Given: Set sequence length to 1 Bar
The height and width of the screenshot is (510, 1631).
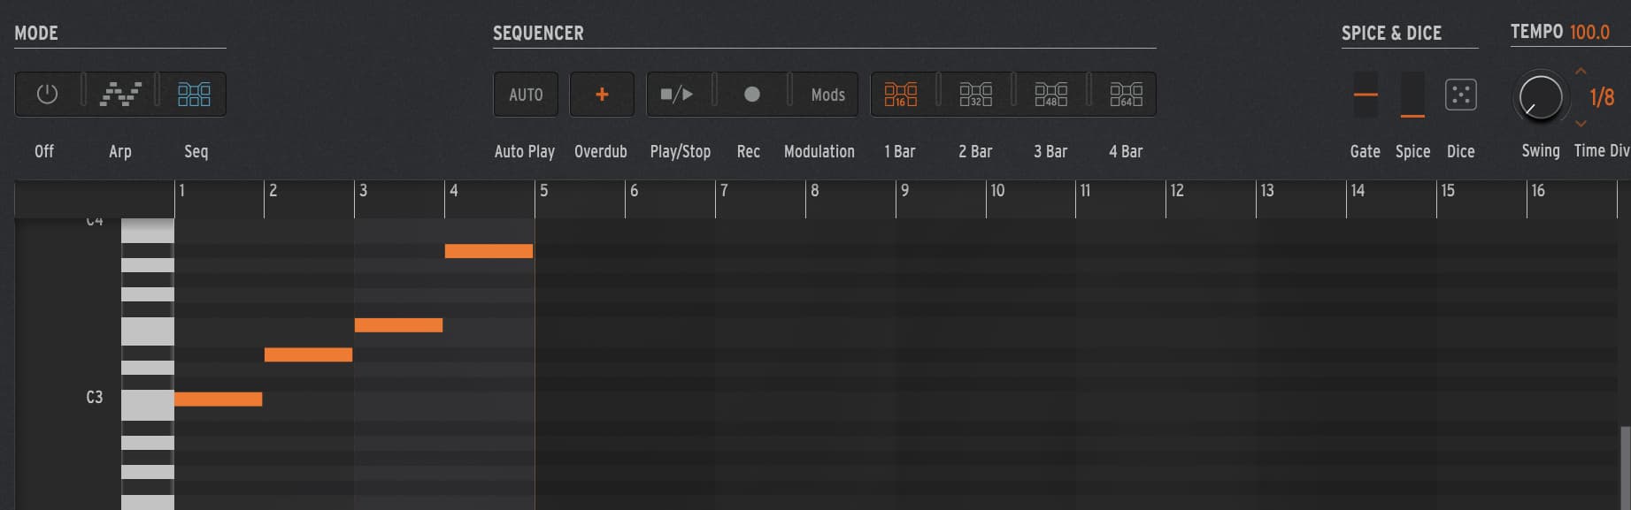Looking at the screenshot, I should coord(901,94).
